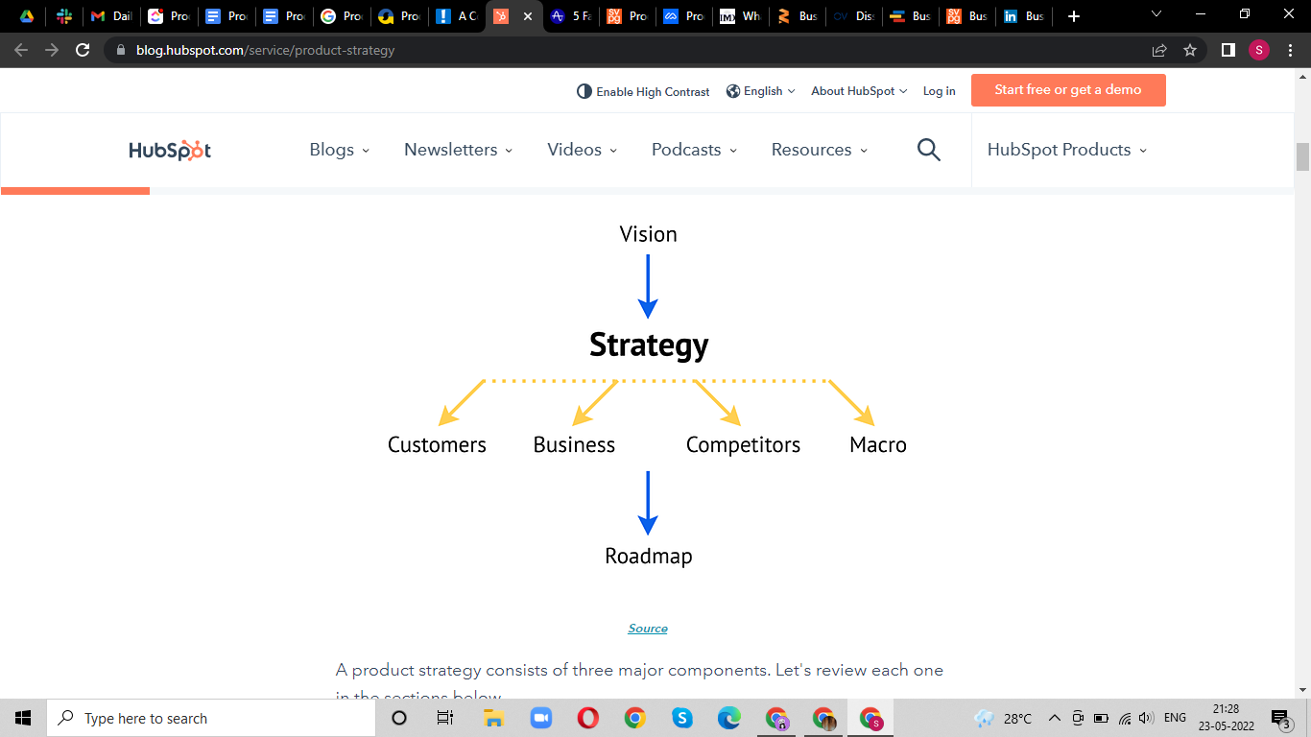
Task: Open Cortana circle icon in taskbar
Action: click(x=399, y=718)
